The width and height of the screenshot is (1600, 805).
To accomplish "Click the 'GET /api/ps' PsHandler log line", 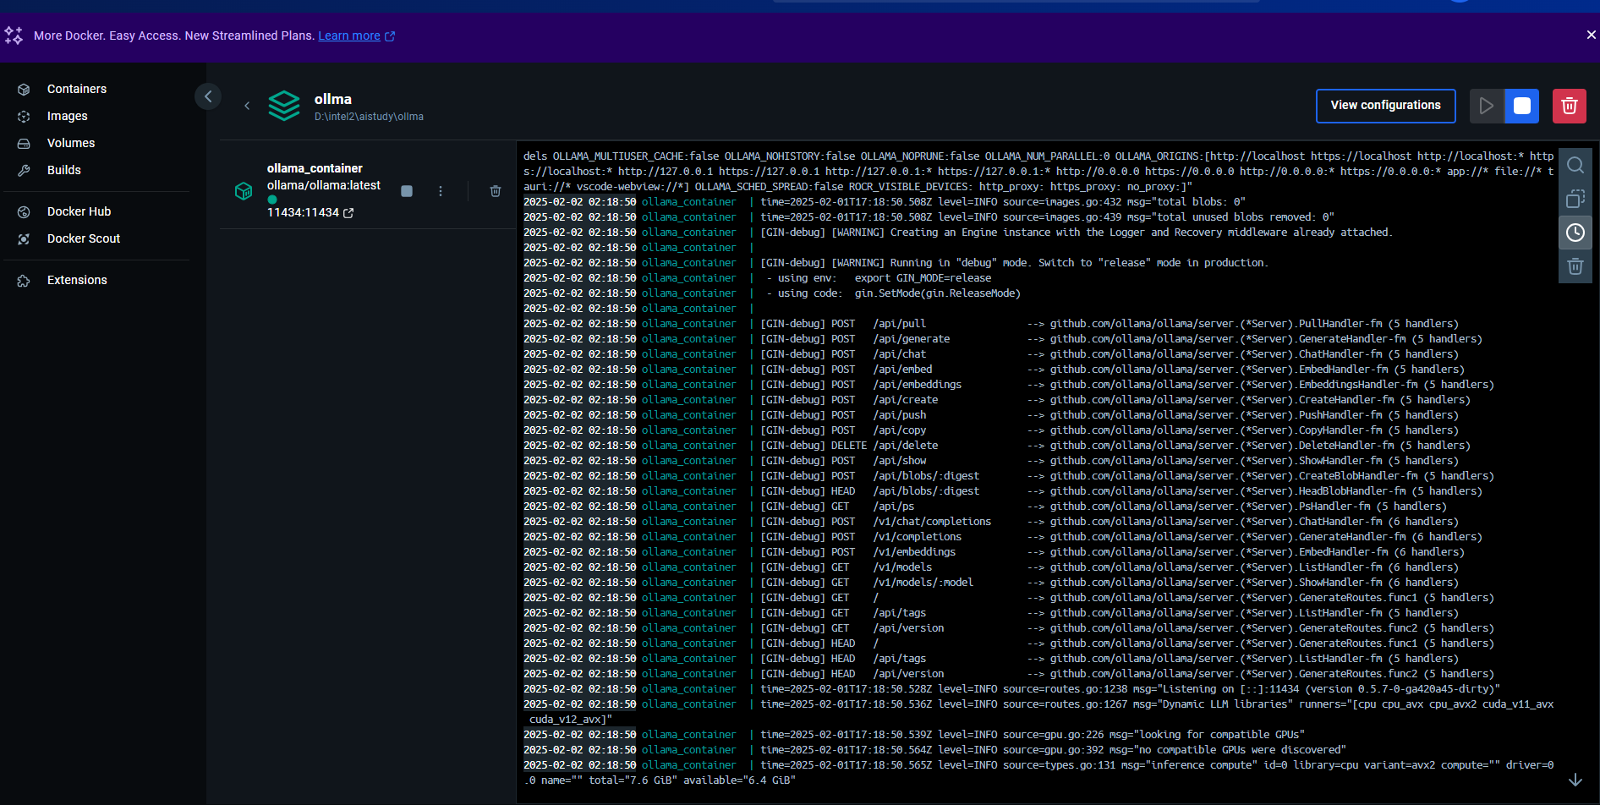I will point(985,507).
